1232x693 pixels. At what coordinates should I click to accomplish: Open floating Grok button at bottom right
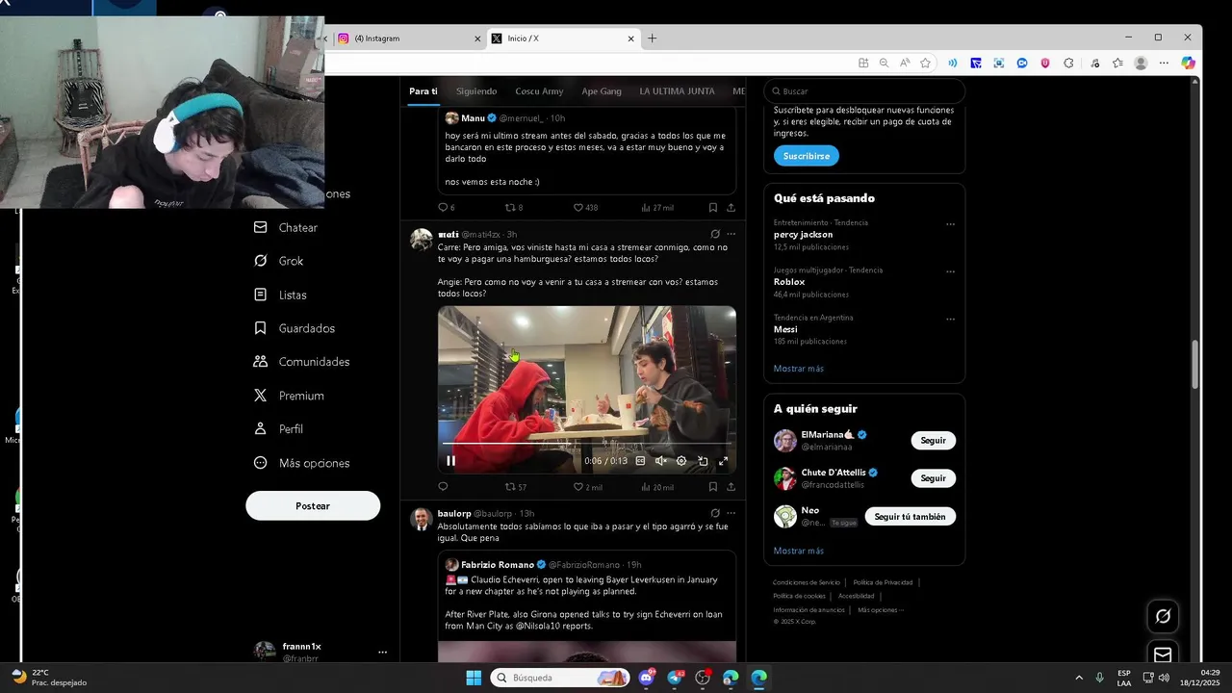click(1163, 616)
